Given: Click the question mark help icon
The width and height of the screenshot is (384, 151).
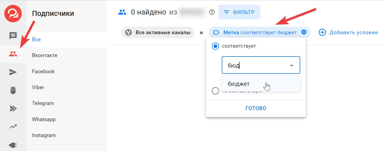Looking at the screenshot, I should 212,12.
